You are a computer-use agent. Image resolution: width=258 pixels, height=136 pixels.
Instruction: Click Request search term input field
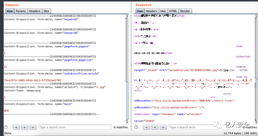[75, 127]
